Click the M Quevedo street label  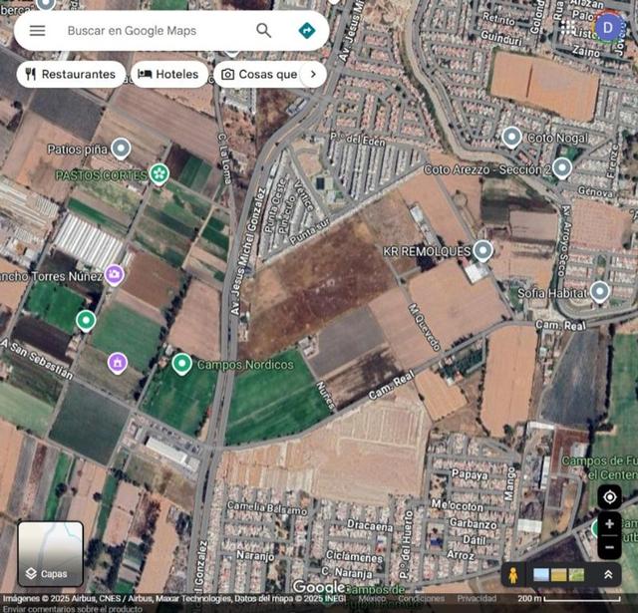click(x=425, y=327)
